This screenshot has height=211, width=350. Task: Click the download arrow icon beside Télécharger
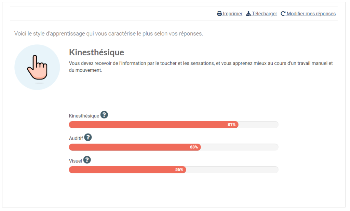tap(248, 14)
